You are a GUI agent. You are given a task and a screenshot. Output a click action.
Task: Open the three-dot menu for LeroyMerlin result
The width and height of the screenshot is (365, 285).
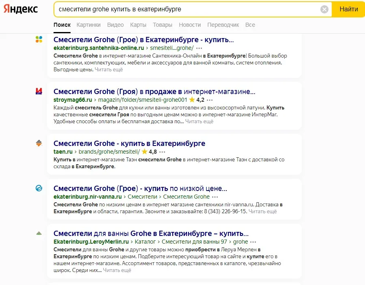pyautogui.click(x=253, y=242)
